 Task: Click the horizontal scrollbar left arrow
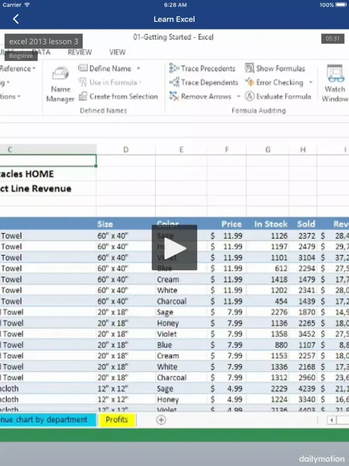coord(331,420)
